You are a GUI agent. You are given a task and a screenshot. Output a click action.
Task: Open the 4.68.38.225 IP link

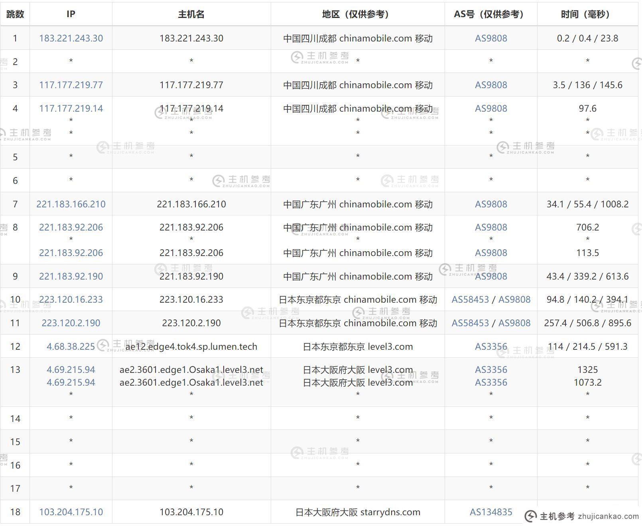[71, 347]
